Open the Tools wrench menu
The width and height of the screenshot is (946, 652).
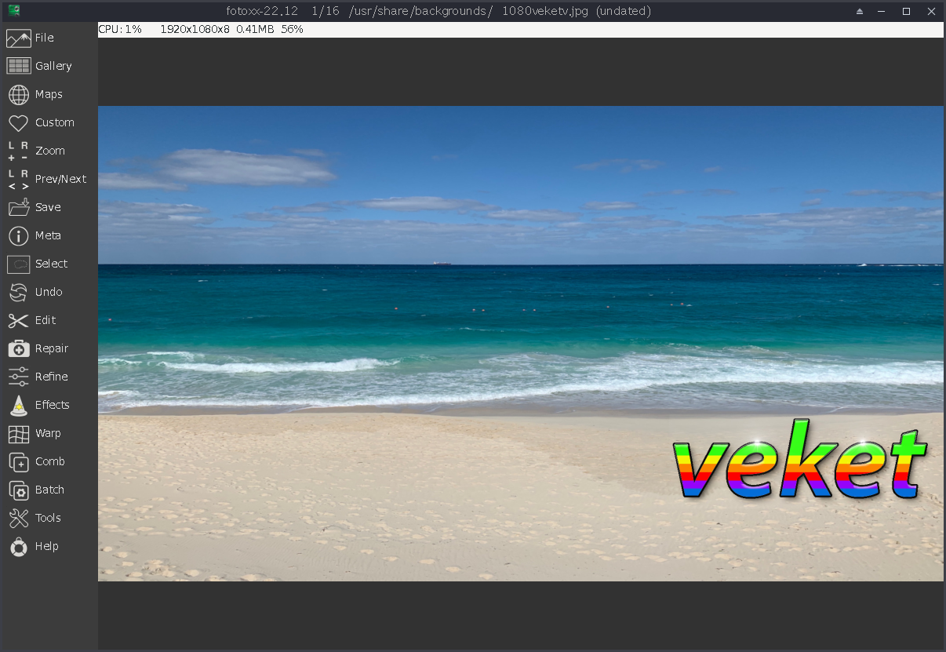click(35, 518)
